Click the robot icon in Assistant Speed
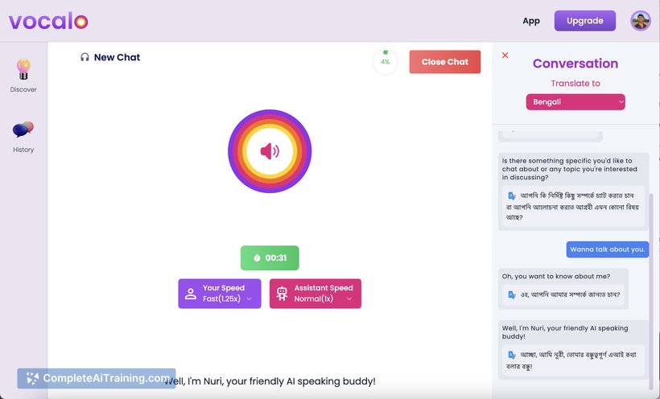The image size is (660, 399). coord(282,294)
